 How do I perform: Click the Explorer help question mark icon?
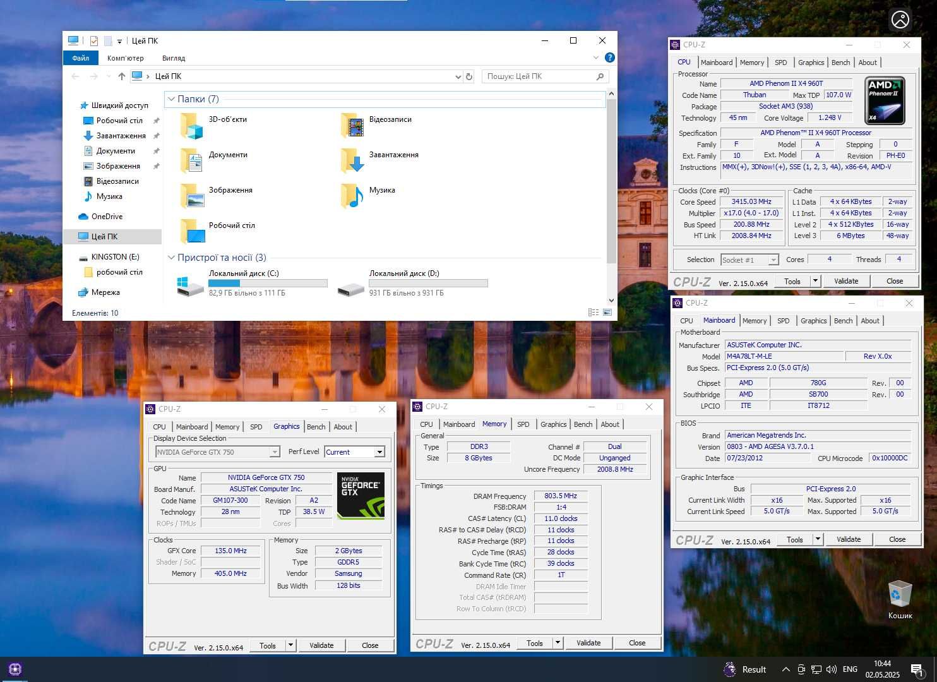[609, 57]
